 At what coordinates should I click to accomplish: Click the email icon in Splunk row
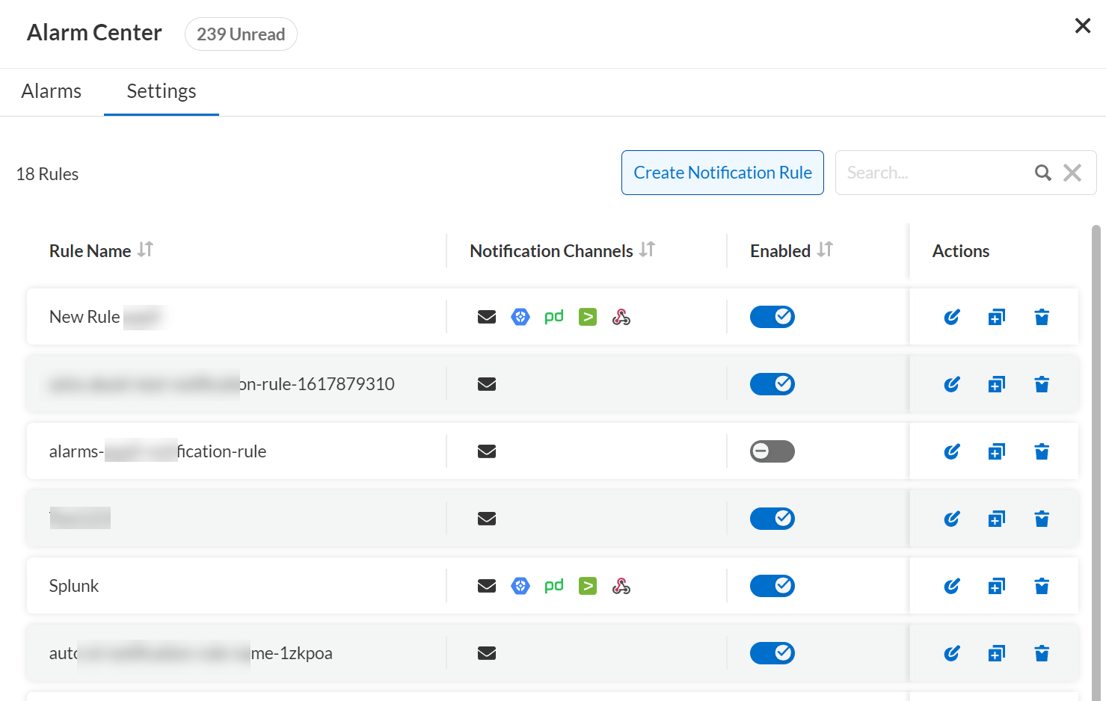pyautogui.click(x=487, y=586)
